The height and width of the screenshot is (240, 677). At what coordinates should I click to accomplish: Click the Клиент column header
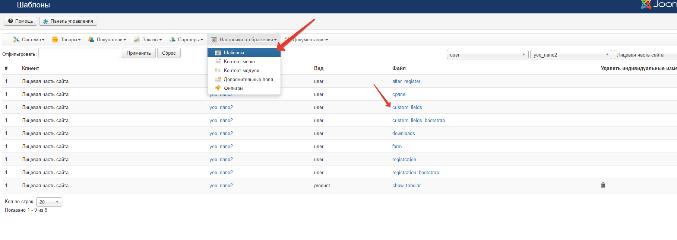click(31, 68)
